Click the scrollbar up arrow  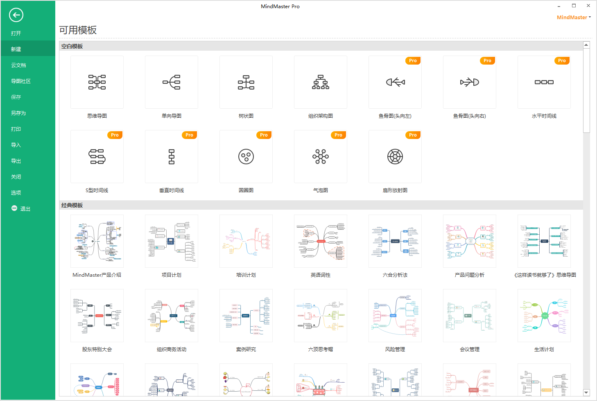click(x=586, y=45)
